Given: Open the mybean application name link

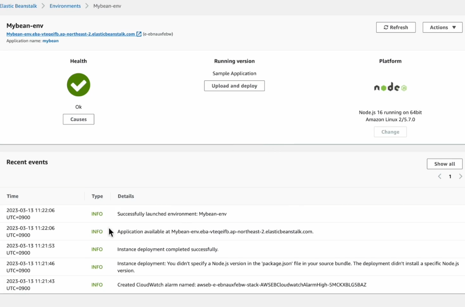Looking at the screenshot, I should (51, 41).
